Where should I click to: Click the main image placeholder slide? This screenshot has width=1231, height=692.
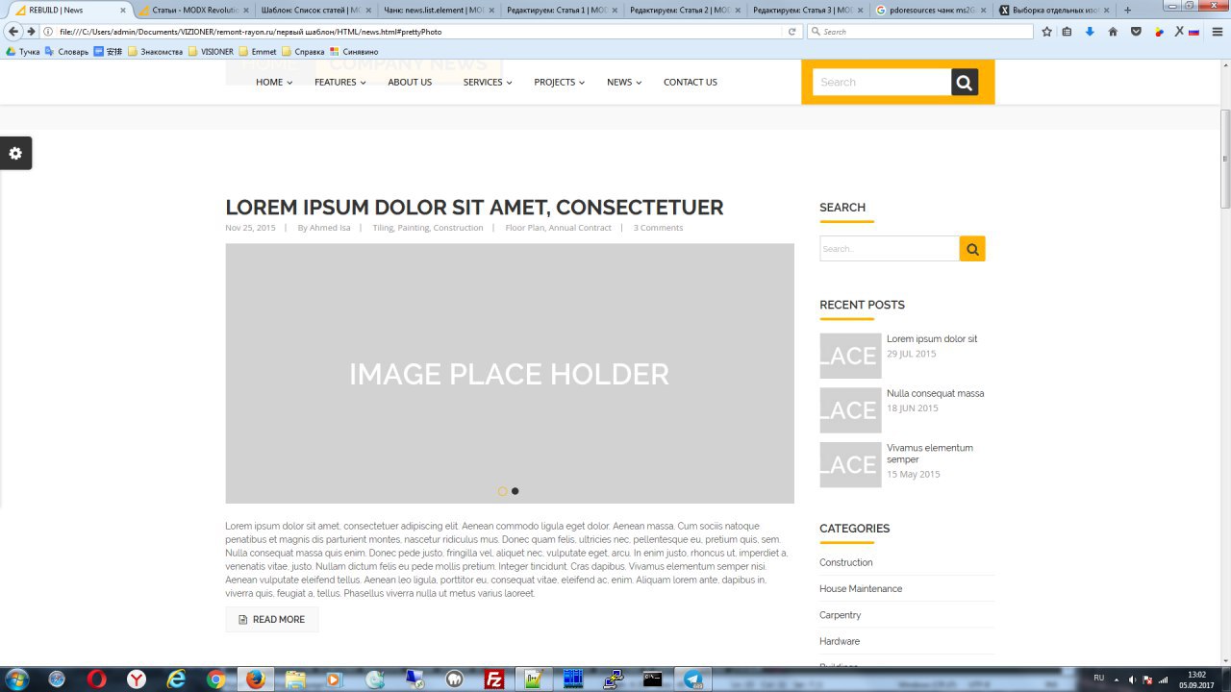point(510,374)
